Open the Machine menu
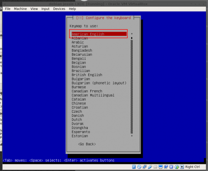The height and width of the screenshot is (171, 208). (x=20, y=9)
